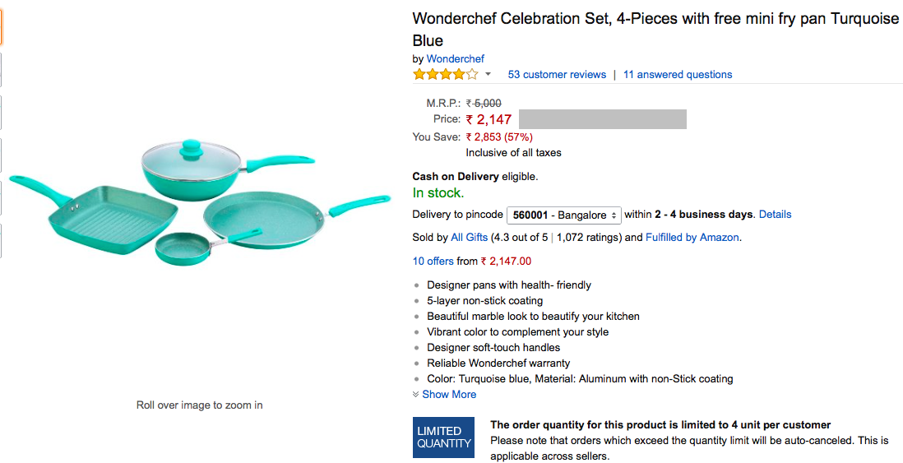Screen dimensions: 903x463
Task: View the 10 offers listing
Action: click(x=433, y=262)
